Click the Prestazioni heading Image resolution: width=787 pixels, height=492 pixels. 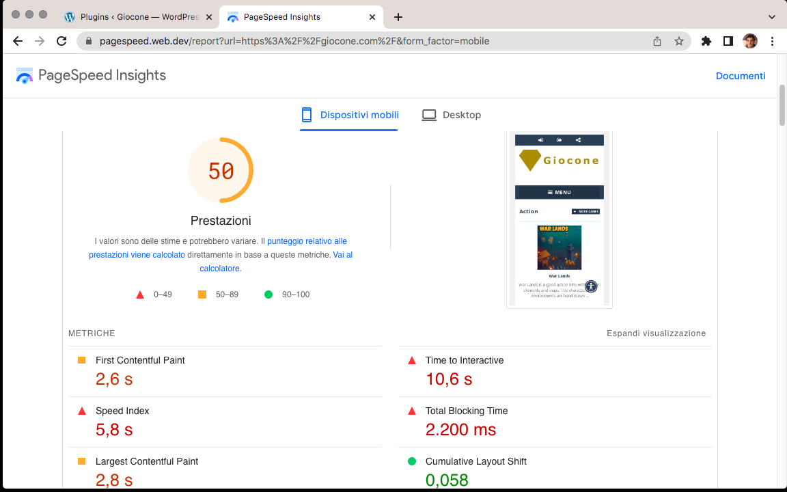click(x=221, y=221)
